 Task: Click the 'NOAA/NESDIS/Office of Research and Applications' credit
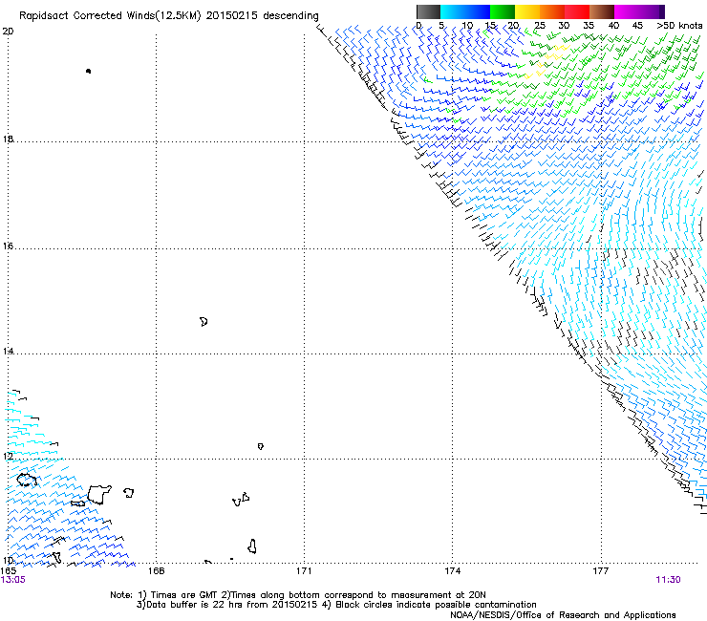click(563, 615)
